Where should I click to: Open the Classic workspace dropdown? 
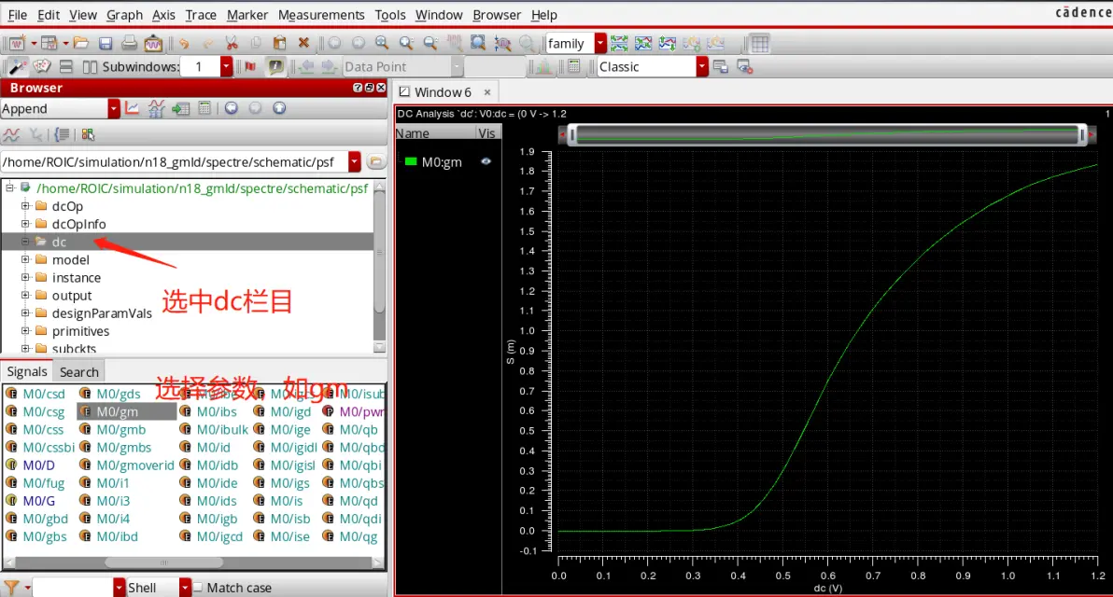coord(702,66)
